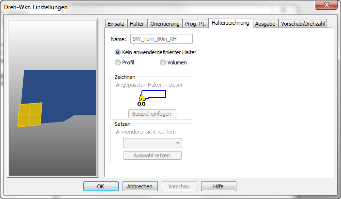Open help via the Hilfe button
The width and height of the screenshot is (341, 199).
pos(218,186)
